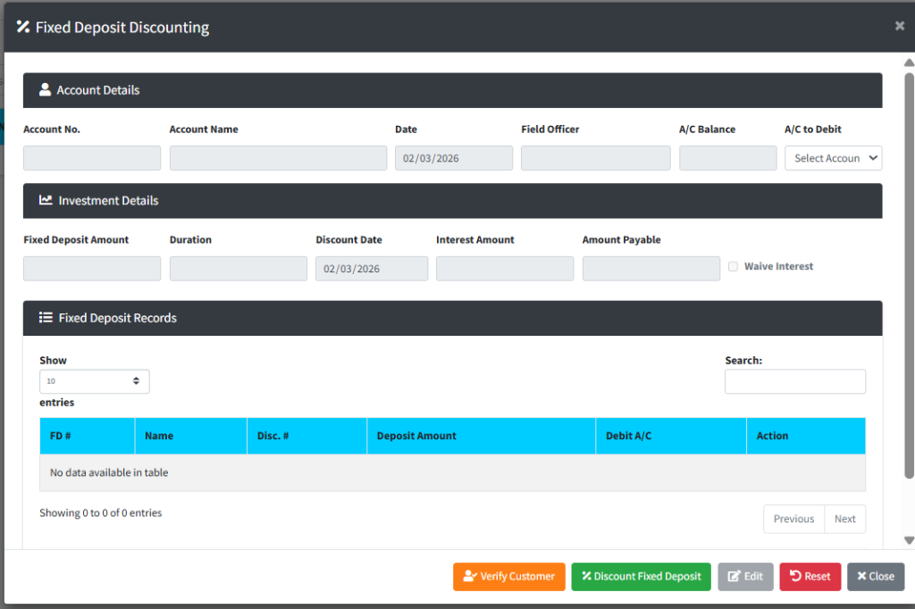Click the scrollbar down arrow
The height and width of the screenshot is (609, 915).
tap(909, 540)
